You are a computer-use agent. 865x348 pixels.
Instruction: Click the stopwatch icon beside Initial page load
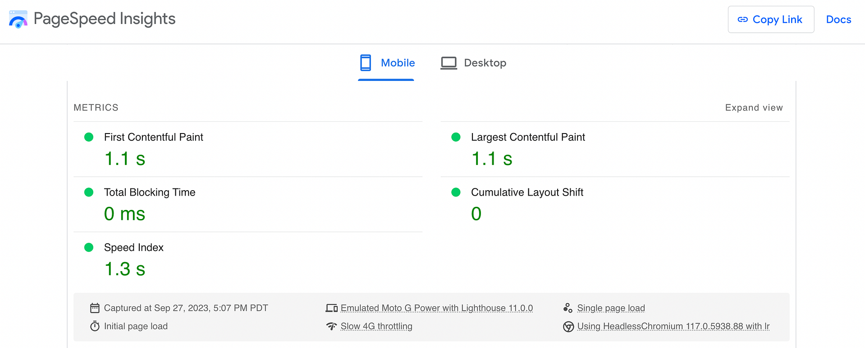[95, 326]
